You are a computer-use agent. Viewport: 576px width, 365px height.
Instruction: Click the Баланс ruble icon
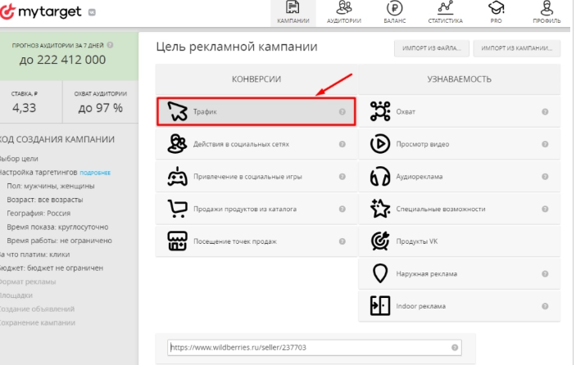(x=394, y=12)
